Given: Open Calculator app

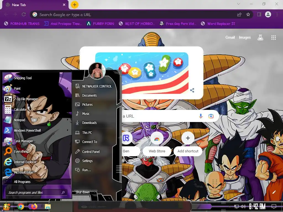Looking at the screenshot, I should pos(37,109).
